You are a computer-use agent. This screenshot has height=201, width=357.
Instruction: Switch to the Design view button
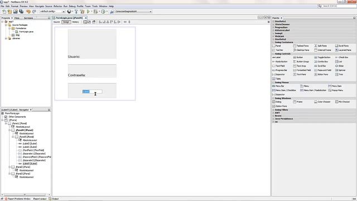[66, 22]
